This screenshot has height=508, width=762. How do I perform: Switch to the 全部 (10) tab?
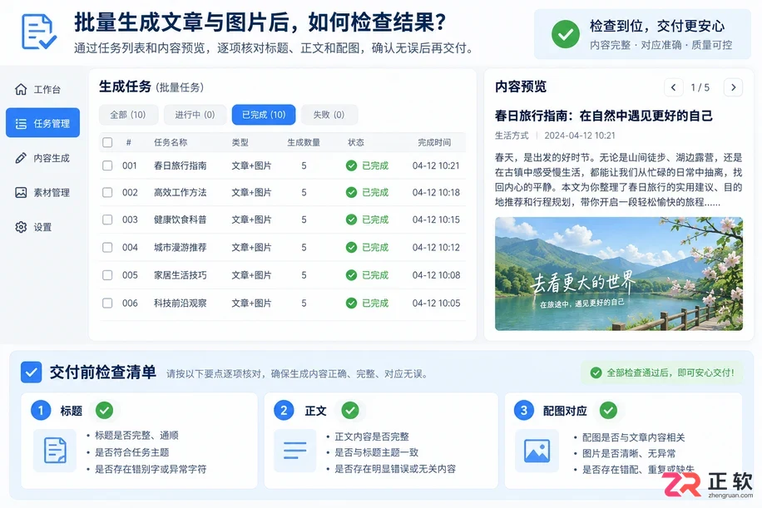(128, 115)
